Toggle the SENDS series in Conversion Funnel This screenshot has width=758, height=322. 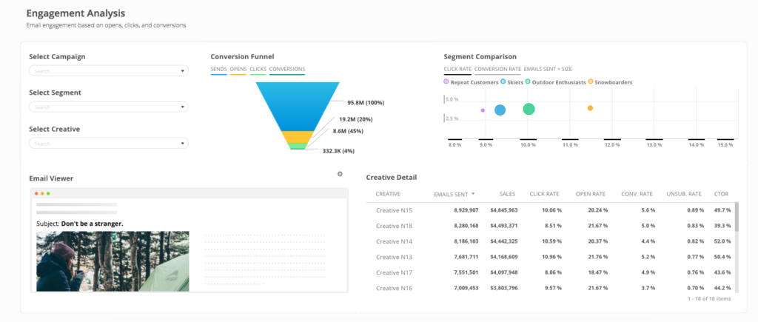[x=218, y=69]
